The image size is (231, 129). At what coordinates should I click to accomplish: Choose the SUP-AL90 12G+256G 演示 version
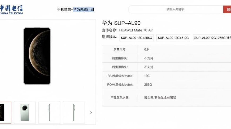pyautogui.click(x=212, y=38)
